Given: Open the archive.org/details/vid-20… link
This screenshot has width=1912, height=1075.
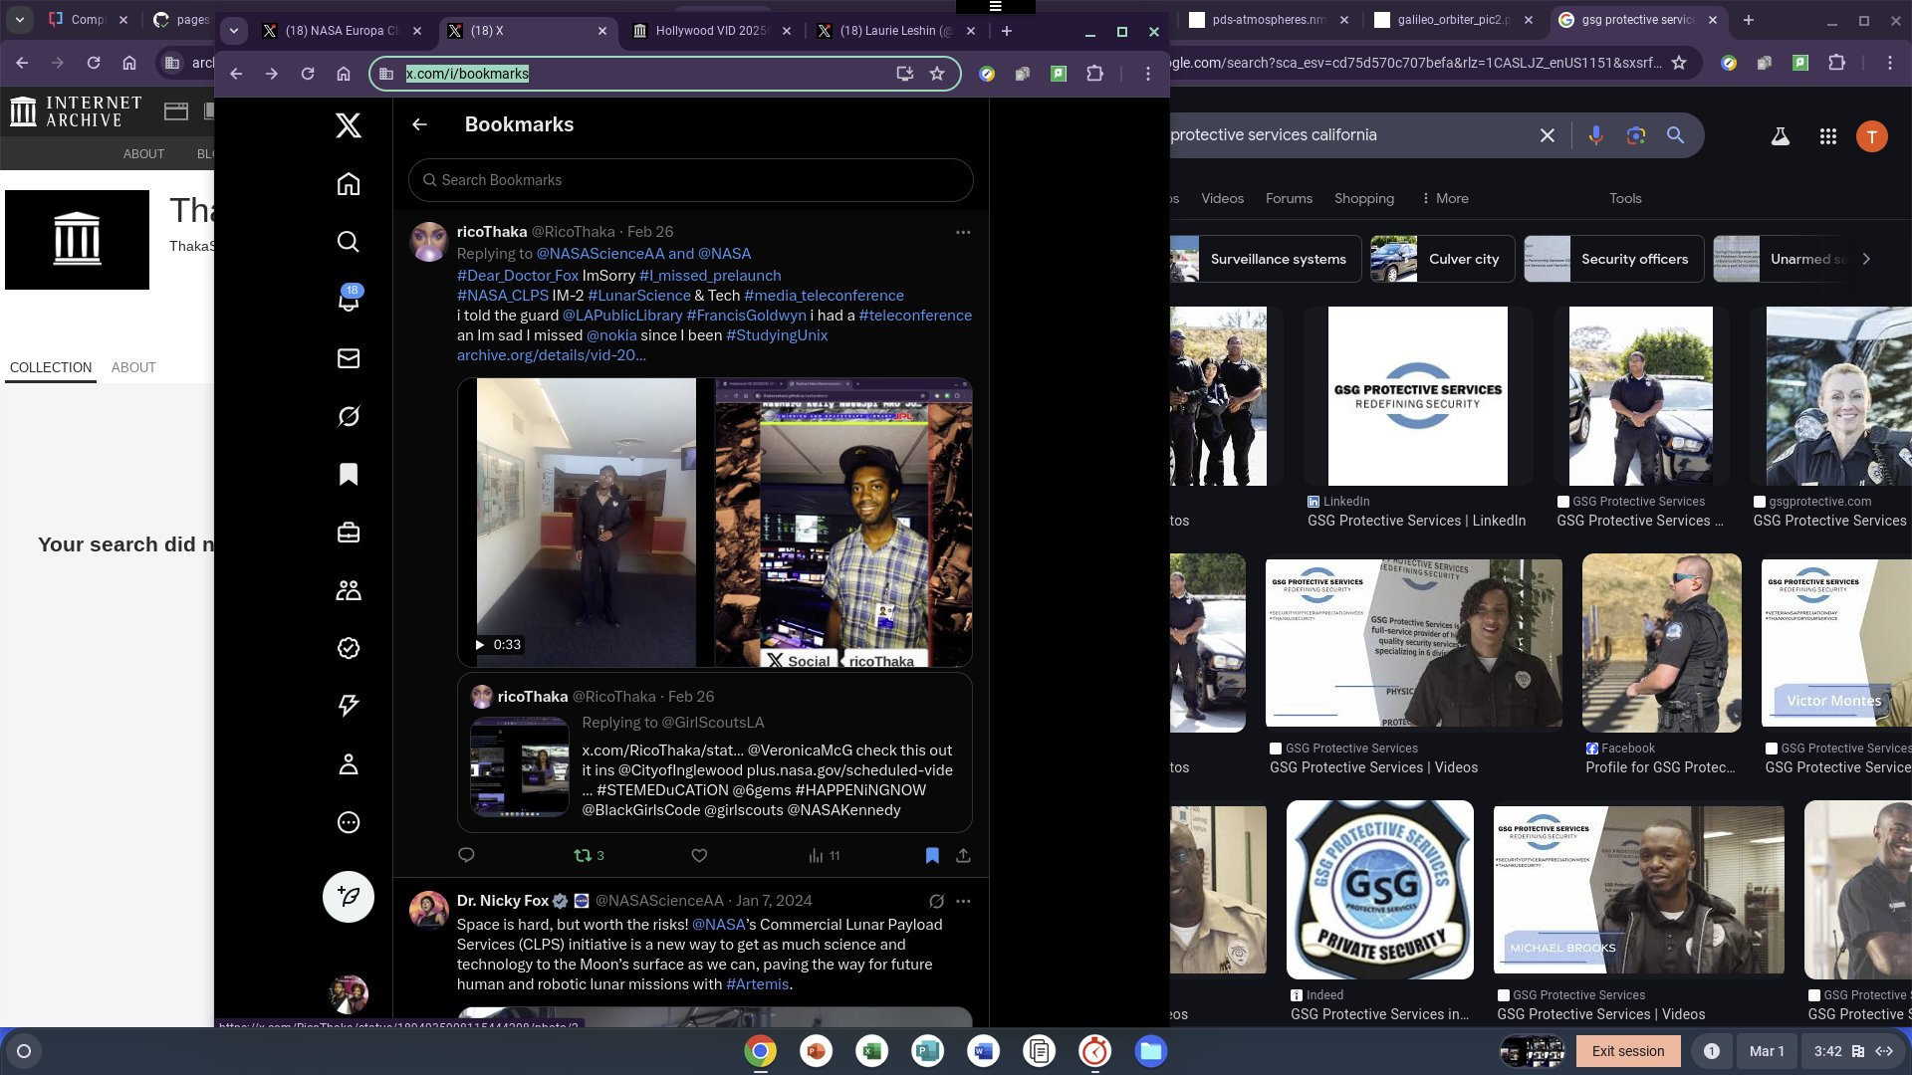Looking at the screenshot, I should [x=552, y=355].
